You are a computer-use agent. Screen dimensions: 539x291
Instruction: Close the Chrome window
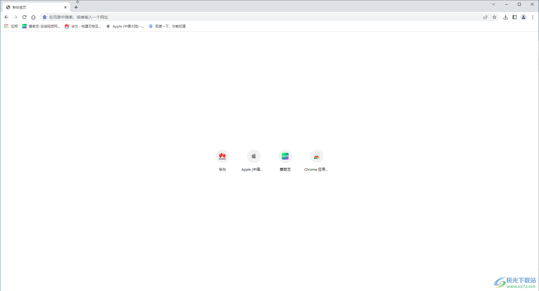coord(532,4)
